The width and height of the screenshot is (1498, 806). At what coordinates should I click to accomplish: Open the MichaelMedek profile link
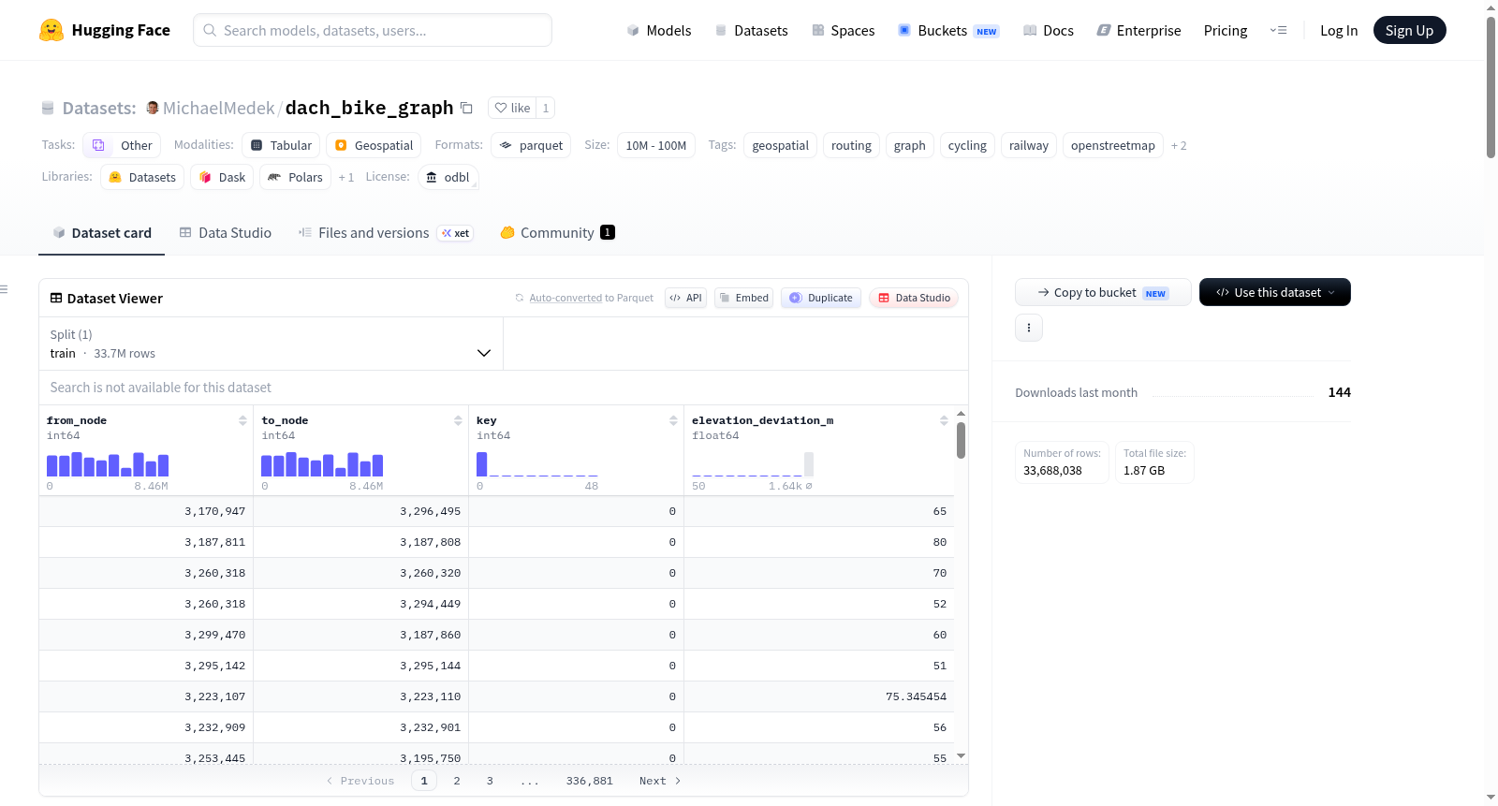pyautogui.click(x=219, y=108)
